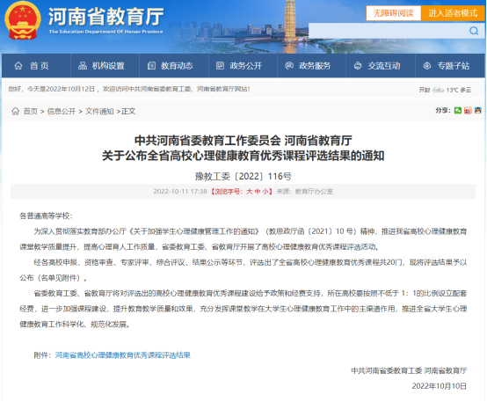This screenshot has height=402, width=487.
Task: Set font size to 小
Action: 265,192
